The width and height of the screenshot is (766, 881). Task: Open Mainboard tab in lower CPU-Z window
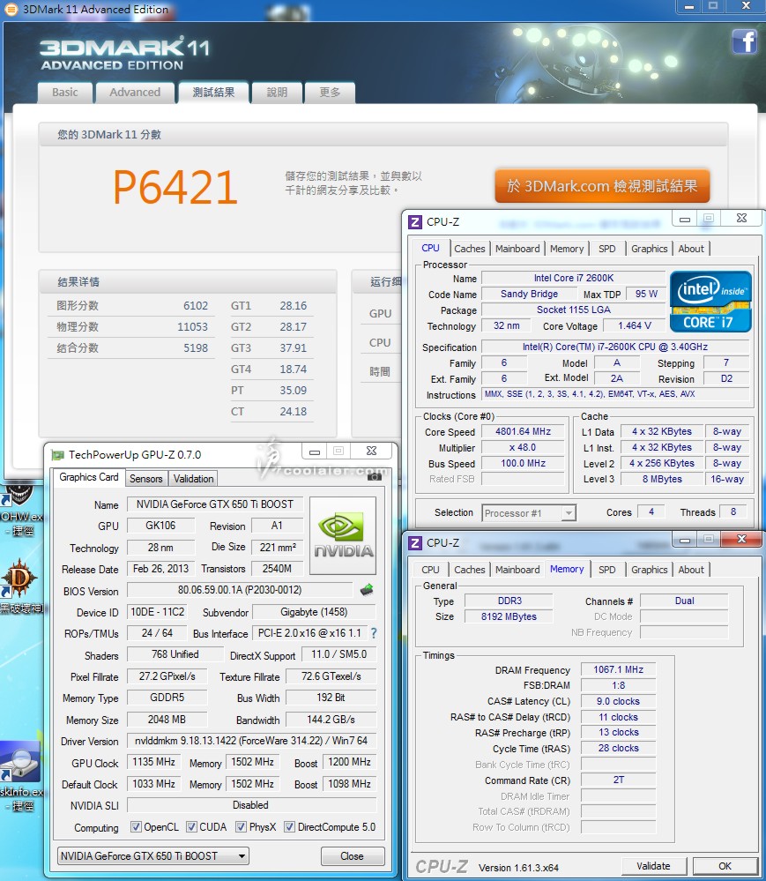517,569
